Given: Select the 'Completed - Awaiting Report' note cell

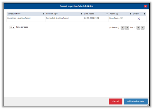Looking at the screenshot, I should click(26, 19).
